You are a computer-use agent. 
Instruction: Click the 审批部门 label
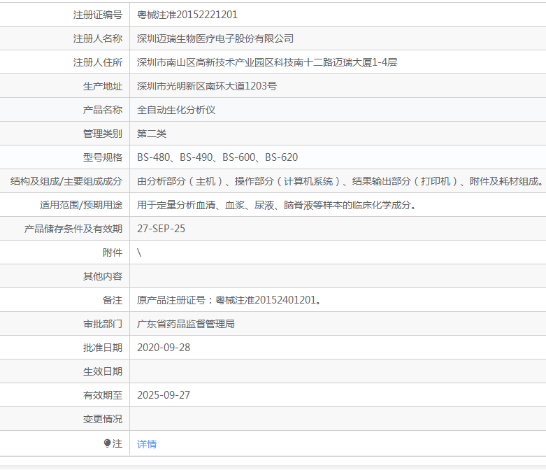coord(103,324)
